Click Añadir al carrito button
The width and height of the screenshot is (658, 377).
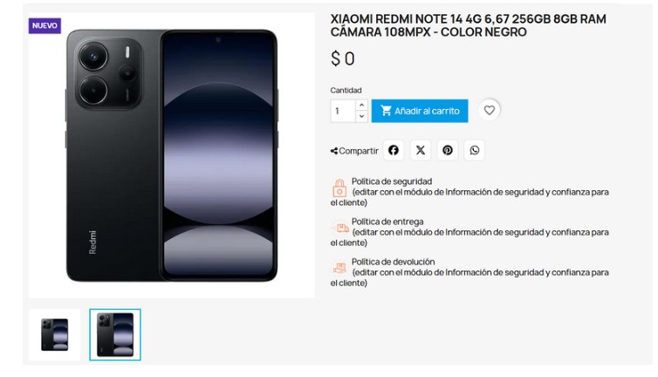420,111
